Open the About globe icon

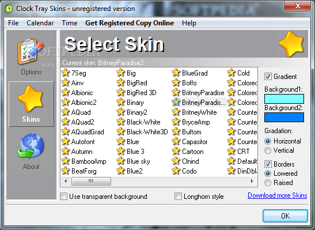tap(31, 146)
